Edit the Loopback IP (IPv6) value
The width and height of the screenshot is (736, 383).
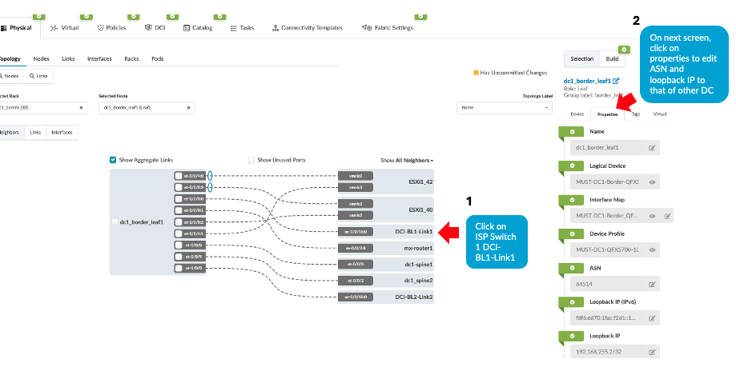[652, 317]
